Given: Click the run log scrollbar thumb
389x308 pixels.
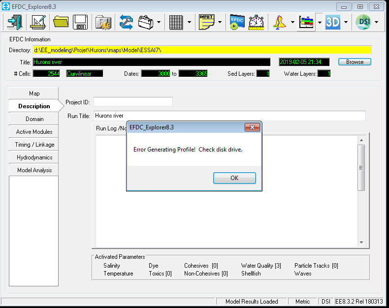Looking at the screenshot, I should [x=361, y=168].
